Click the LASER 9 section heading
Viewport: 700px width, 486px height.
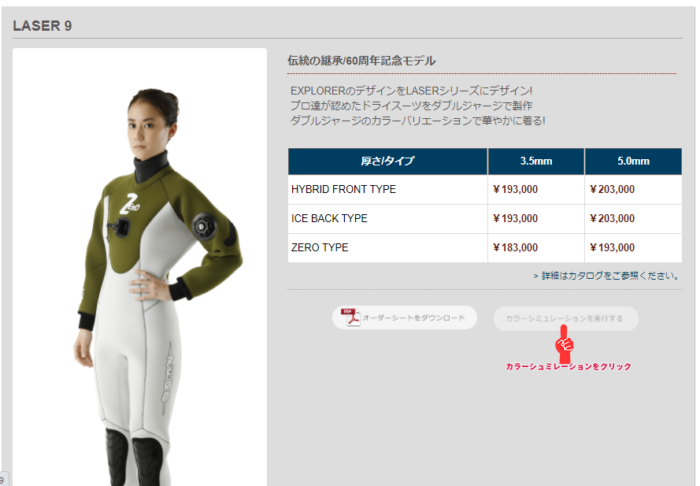pyautogui.click(x=43, y=26)
